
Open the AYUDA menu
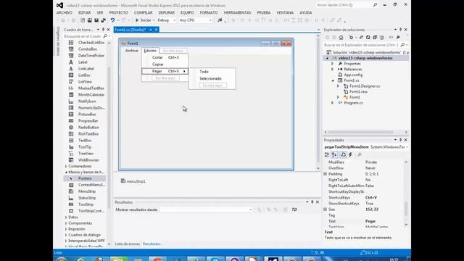pyautogui.click(x=306, y=13)
